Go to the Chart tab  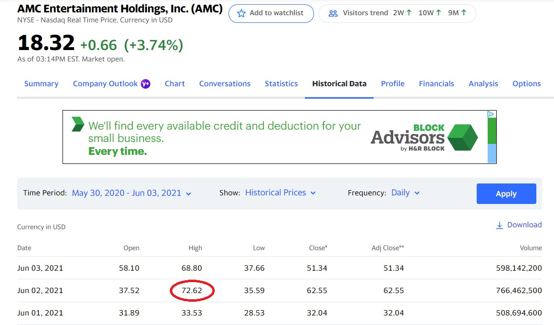point(175,83)
